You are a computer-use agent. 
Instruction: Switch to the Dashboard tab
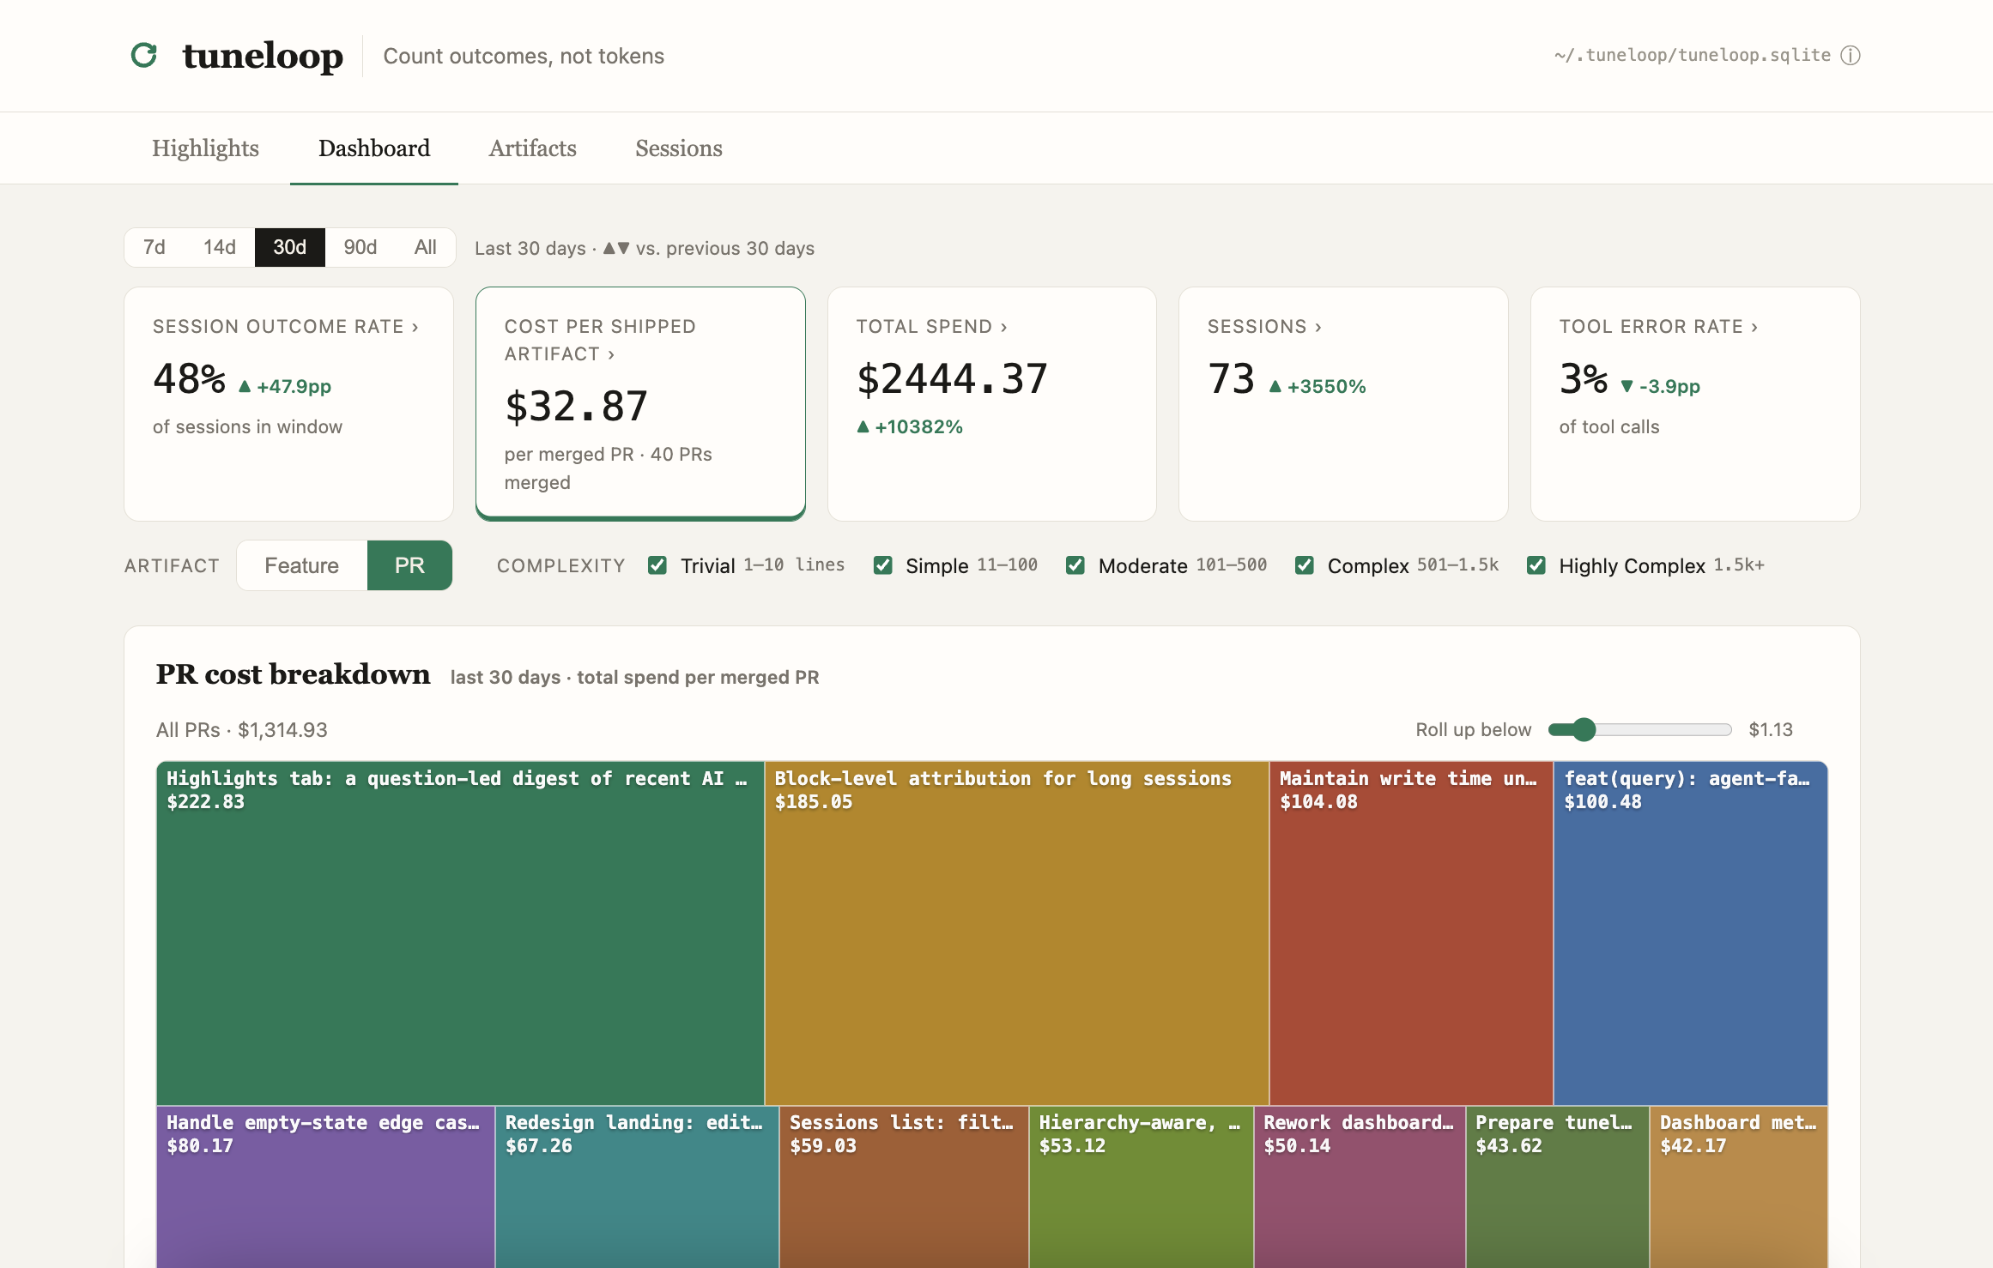tap(374, 148)
